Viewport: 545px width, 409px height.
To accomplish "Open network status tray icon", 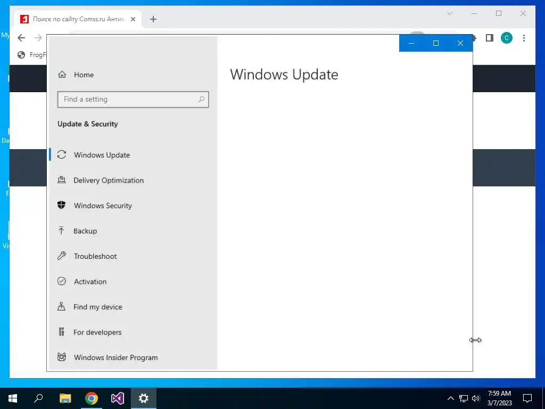I will [x=464, y=398].
